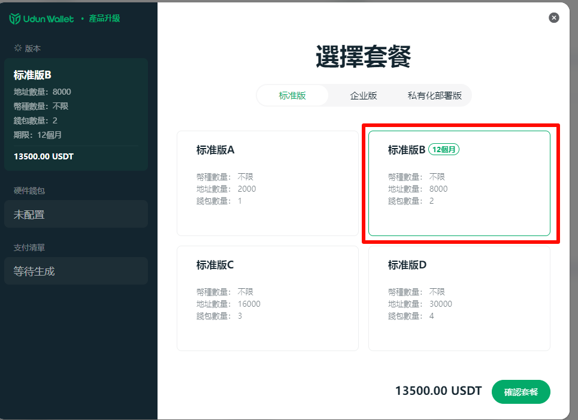Image resolution: width=578 pixels, height=420 pixels.
Task: Choose the 标准版A package card
Action: pyautogui.click(x=267, y=183)
